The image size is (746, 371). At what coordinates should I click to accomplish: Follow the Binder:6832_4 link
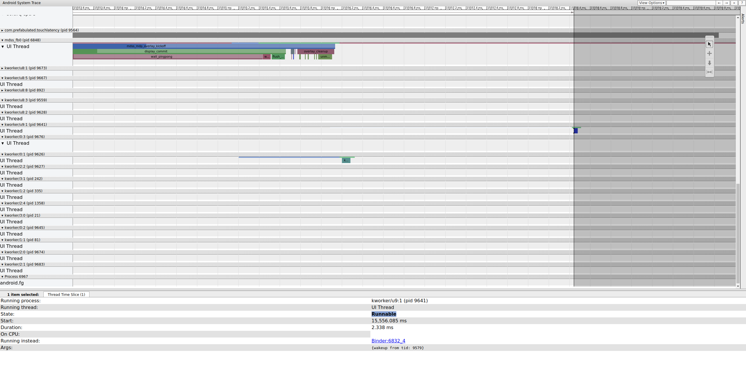click(x=388, y=341)
